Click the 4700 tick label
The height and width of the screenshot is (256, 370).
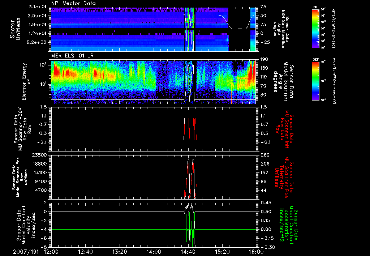[41, 190]
